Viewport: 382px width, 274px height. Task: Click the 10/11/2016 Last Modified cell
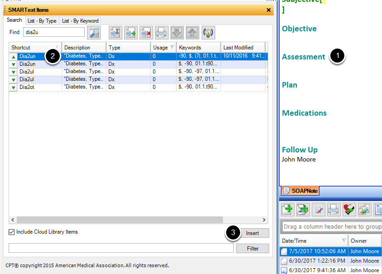tap(244, 56)
